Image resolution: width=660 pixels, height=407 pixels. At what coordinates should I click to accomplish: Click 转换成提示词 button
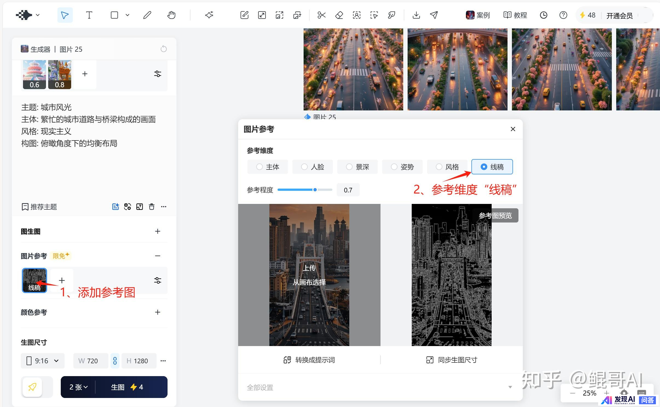tap(309, 360)
